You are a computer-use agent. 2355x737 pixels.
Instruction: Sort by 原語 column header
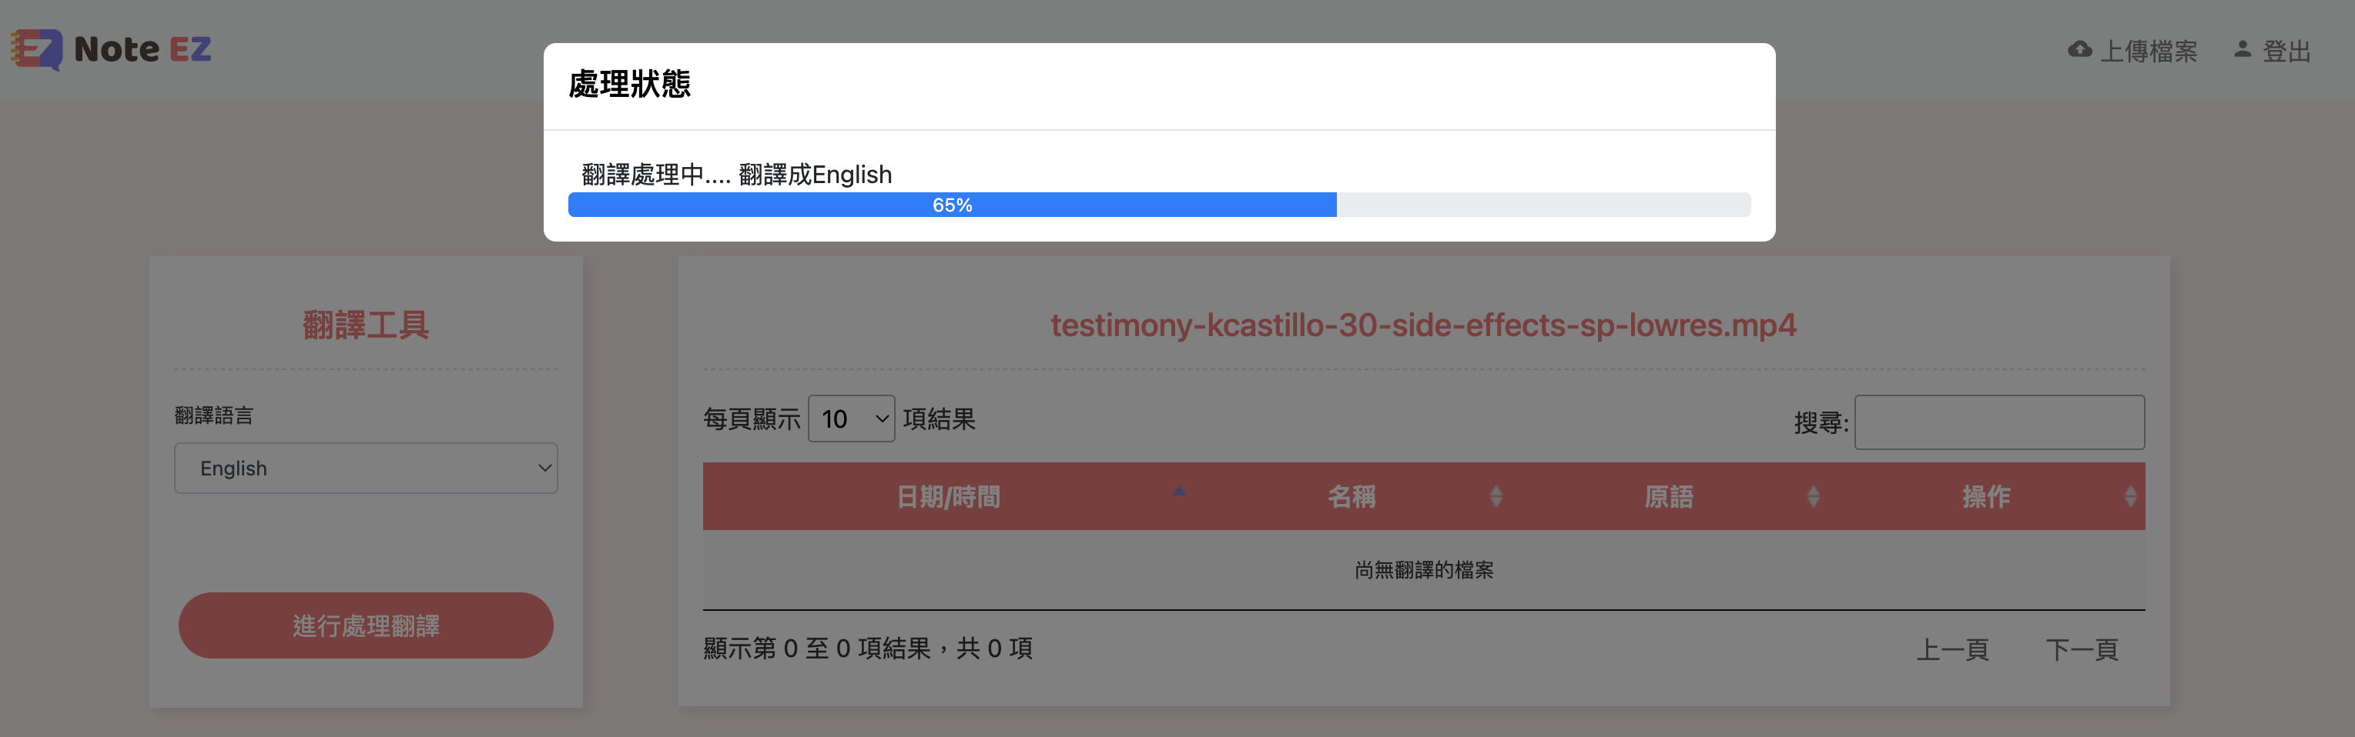[1670, 497]
